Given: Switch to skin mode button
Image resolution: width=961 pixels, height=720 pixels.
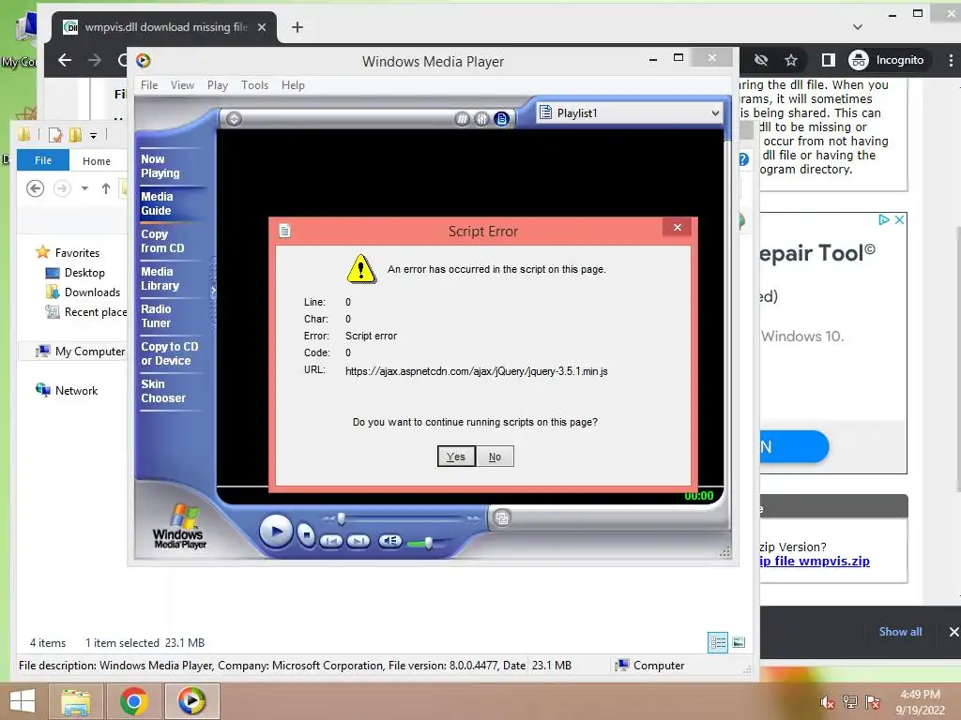Looking at the screenshot, I should 502,517.
